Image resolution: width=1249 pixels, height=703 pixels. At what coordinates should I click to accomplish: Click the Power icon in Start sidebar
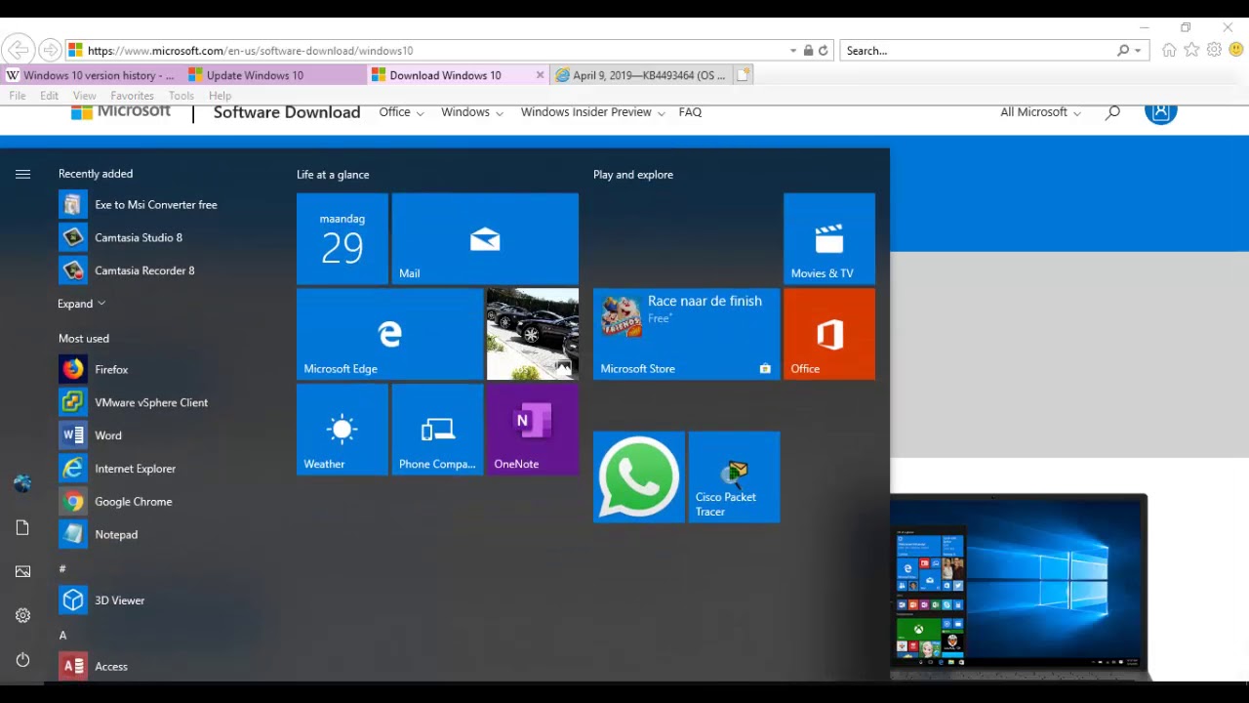(x=22, y=660)
